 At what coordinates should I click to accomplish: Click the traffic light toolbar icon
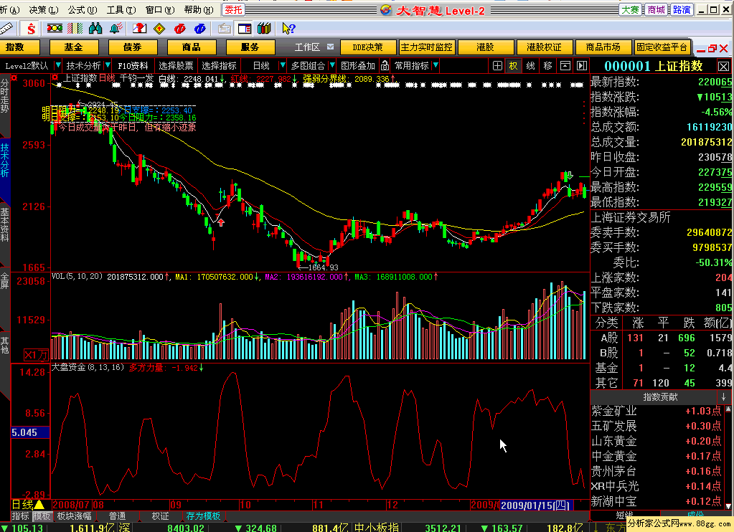pos(55,29)
